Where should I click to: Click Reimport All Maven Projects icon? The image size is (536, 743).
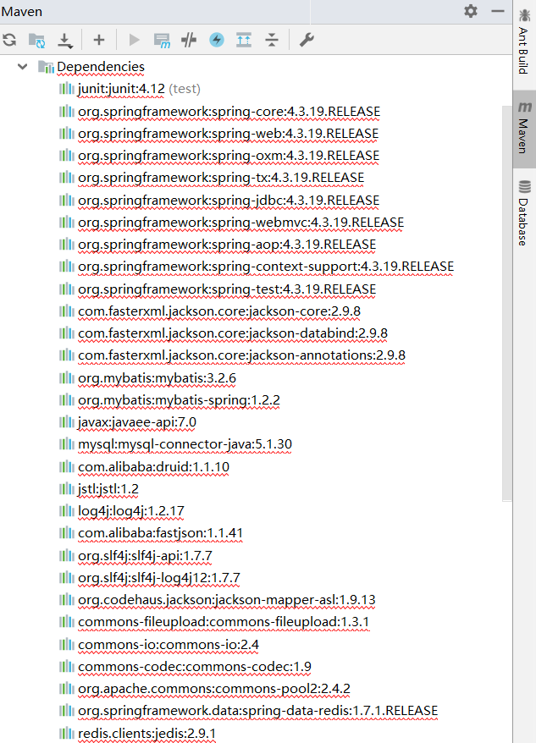pos(9,40)
